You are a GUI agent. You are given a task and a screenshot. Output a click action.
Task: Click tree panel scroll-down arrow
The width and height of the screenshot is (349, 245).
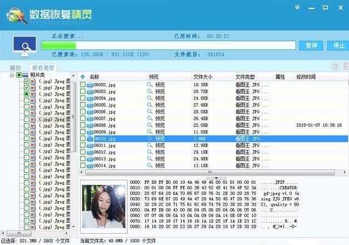point(73,227)
